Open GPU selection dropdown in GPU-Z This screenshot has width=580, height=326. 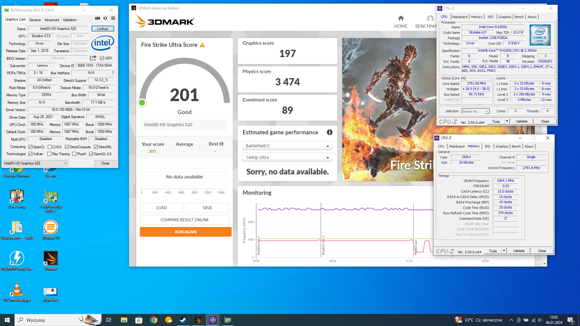click(36, 163)
